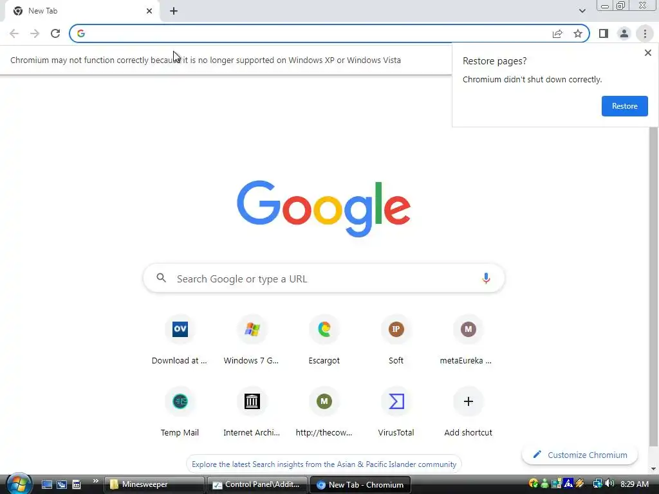Screen dimensions: 659x494
Task: Click the New Tab - Chromium taskbar button
Action: pos(360,484)
